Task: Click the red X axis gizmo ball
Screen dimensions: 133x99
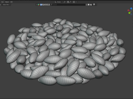Action: pyautogui.click(x=128, y=10)
